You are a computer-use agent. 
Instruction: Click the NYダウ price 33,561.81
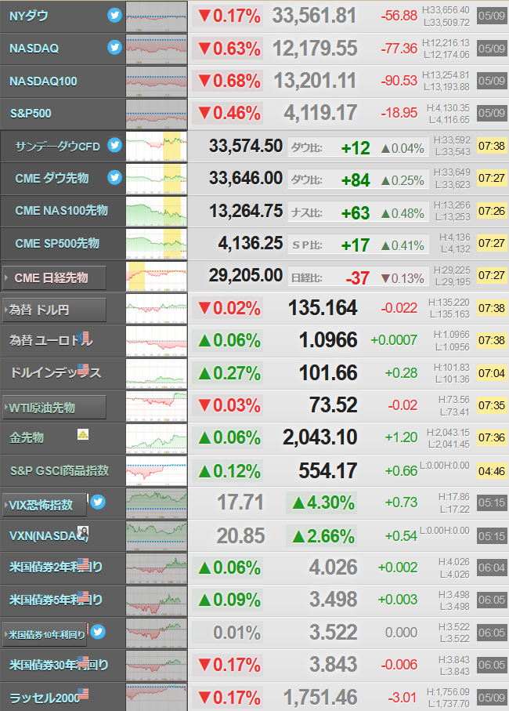tap(314, 16)
